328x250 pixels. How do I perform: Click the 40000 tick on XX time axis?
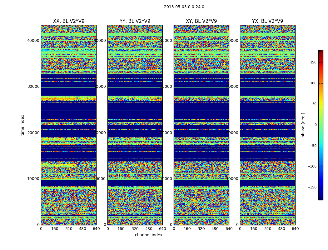click(x=33, y=41)
